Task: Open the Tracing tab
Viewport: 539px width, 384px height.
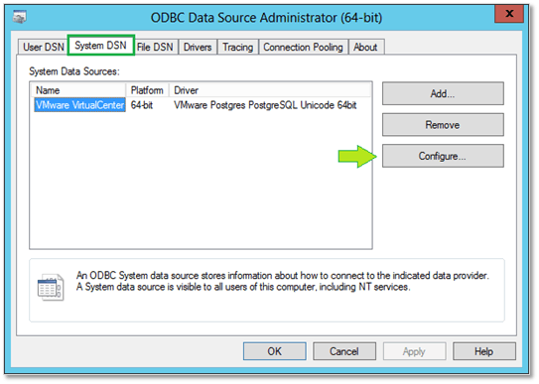Action: point(237,47)
